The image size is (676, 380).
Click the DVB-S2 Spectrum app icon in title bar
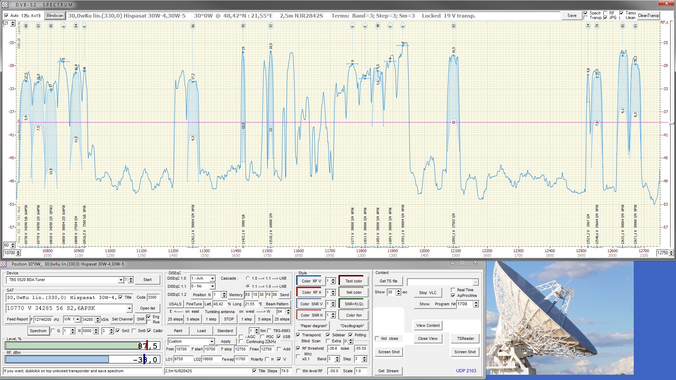pos(5,5)
